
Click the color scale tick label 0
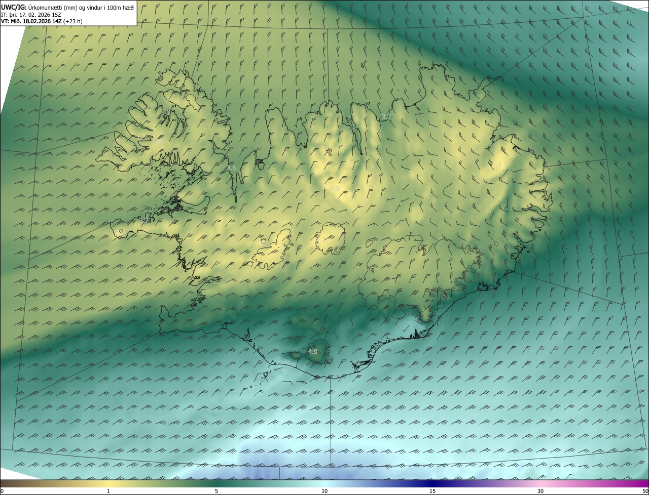point(2,491)
